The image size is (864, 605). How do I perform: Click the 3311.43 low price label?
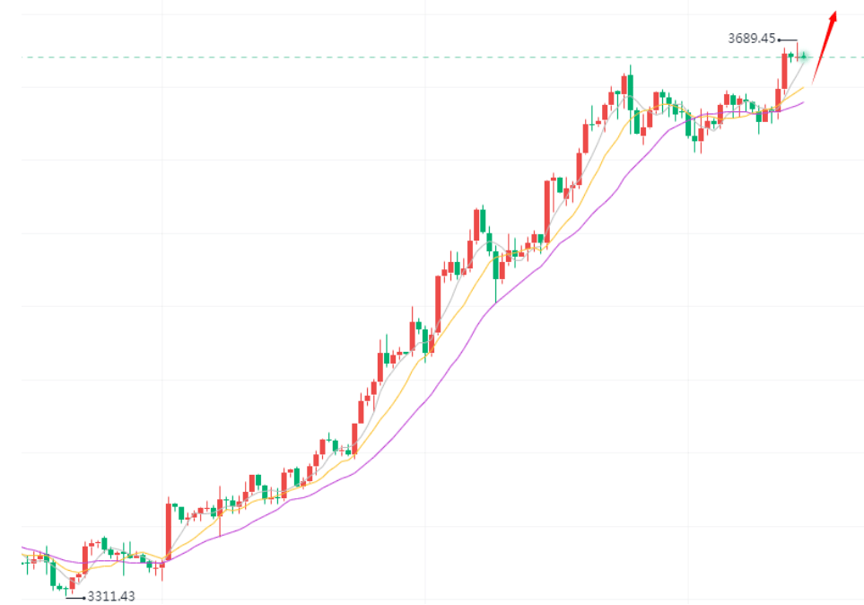(111, 596)
